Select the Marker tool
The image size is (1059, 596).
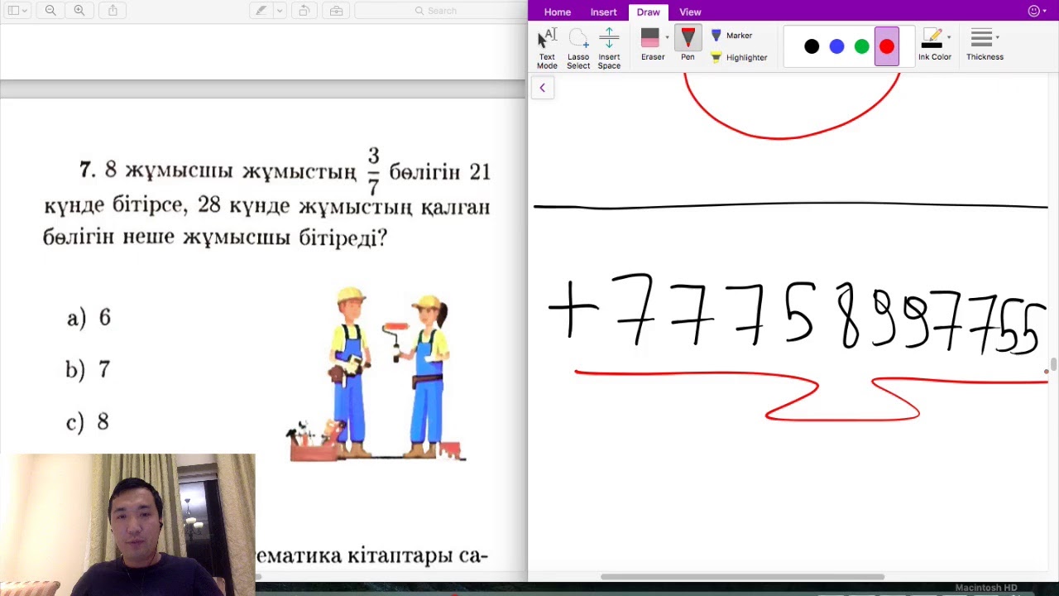point(731,36)
